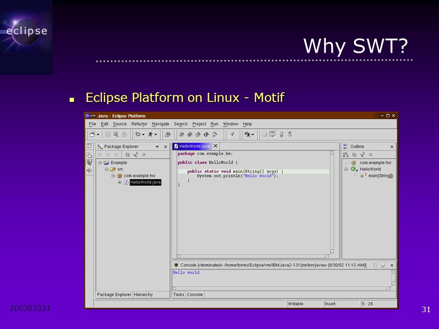The height and width of the screenshot is (329, 439).
Task: Open the Package Explorer view menu arrow
Action: click(157, 147)
